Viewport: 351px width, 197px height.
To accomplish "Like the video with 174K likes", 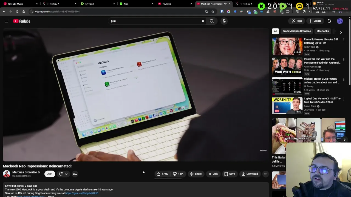I will 162,174.
